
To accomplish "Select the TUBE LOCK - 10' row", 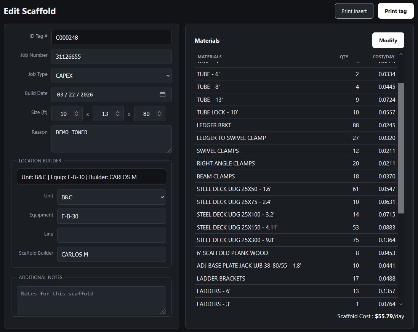I will pyautogui.click(x=296, y=112).
